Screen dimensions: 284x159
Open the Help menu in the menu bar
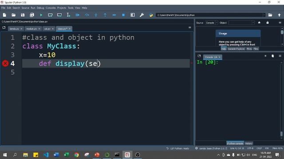(x=84, y=8)
